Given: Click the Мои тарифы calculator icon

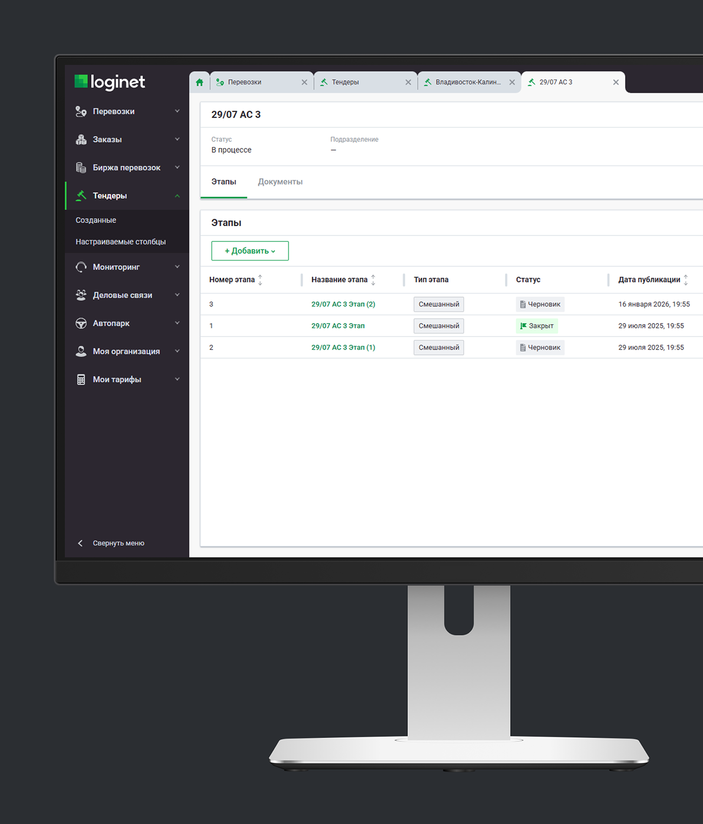Looking at the screenshot, I should click(x=81, y=379).
